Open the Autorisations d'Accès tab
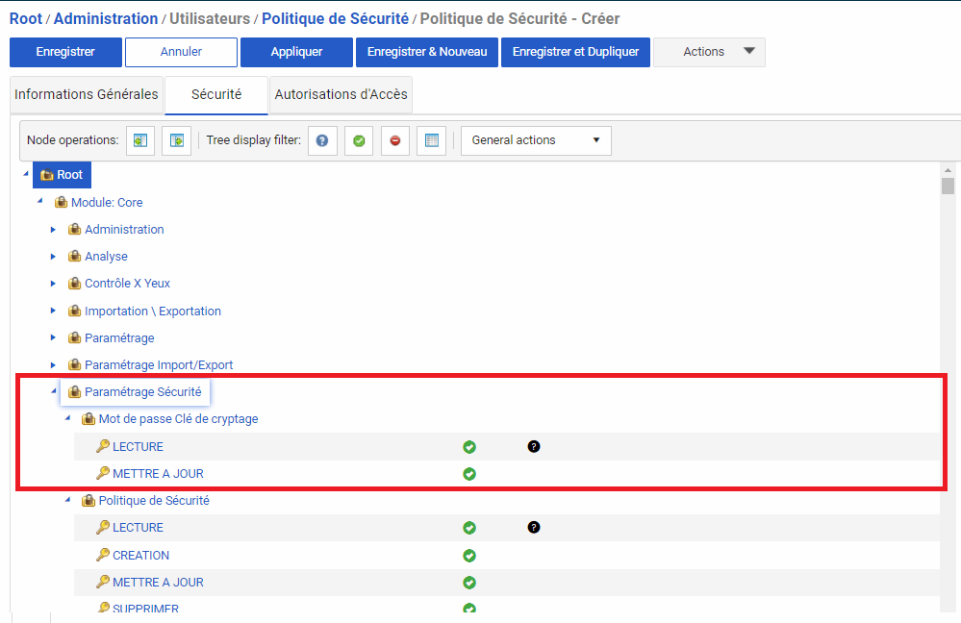The width and height of the screenshot is (961, 623). pyautogui.click(x=341, y=94)
